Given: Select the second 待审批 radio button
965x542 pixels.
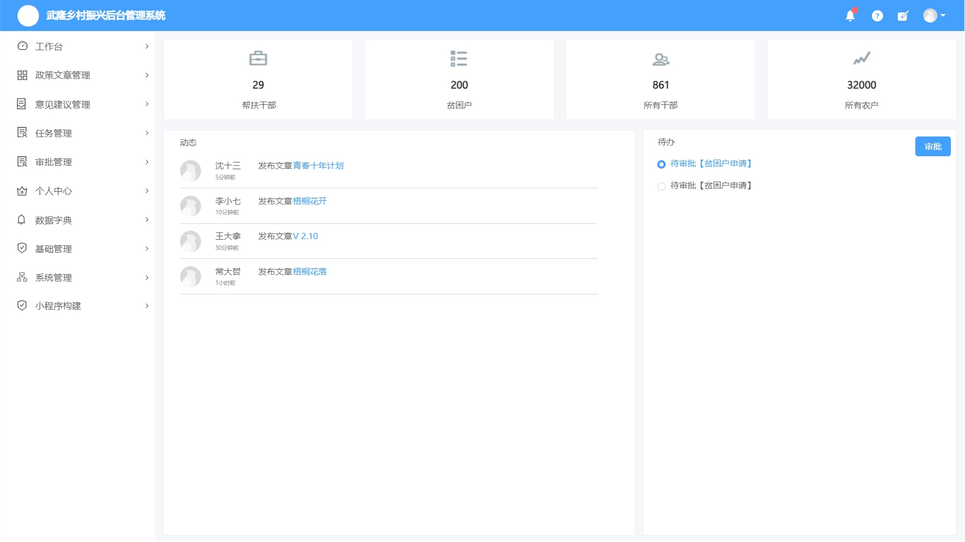Looking at the screenshot, I should 661,186.
